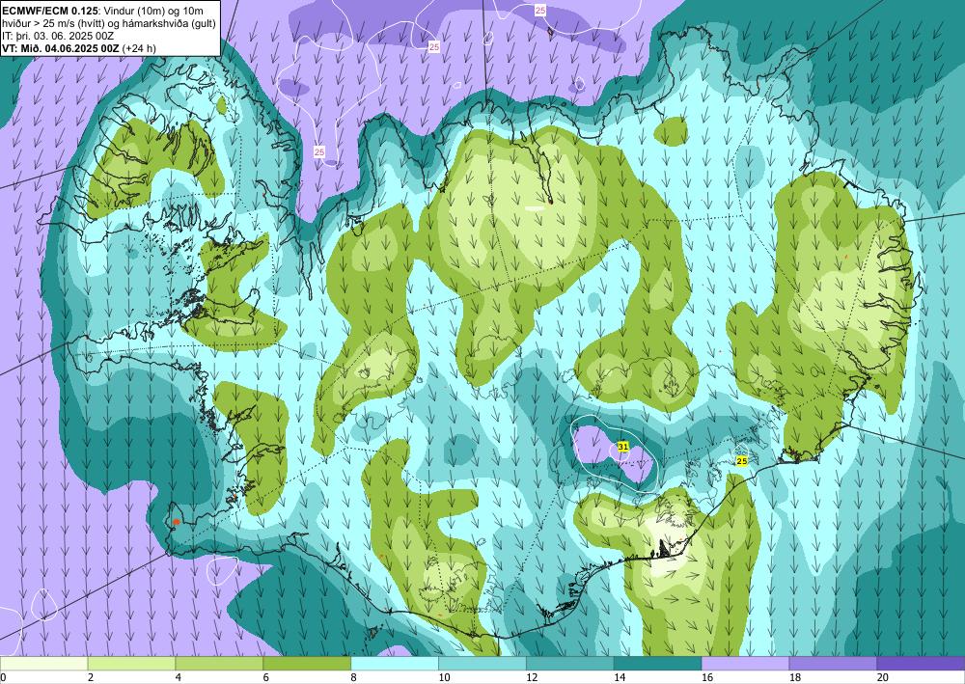Click the 18–20 m/s purple legend swatch

[x=833, y=664]
